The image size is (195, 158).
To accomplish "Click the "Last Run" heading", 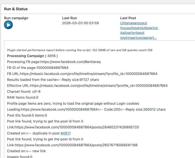I will (70, 18).
